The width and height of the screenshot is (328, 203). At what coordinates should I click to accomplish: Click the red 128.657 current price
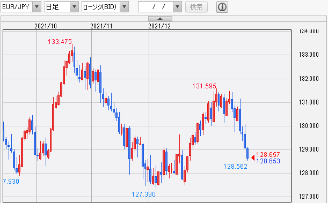268,155
